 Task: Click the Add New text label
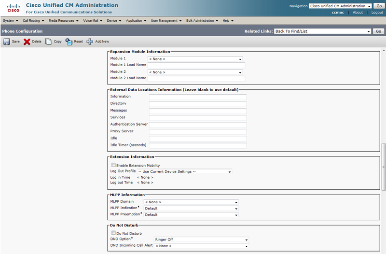click(x=102, y=42)
